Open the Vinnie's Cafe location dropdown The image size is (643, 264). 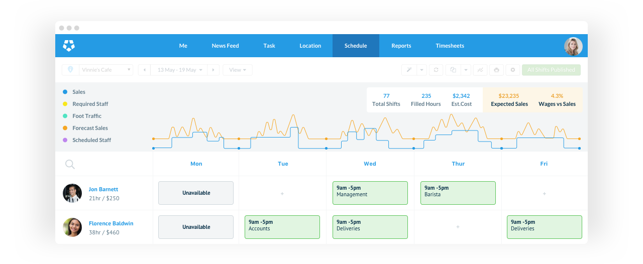97,70
